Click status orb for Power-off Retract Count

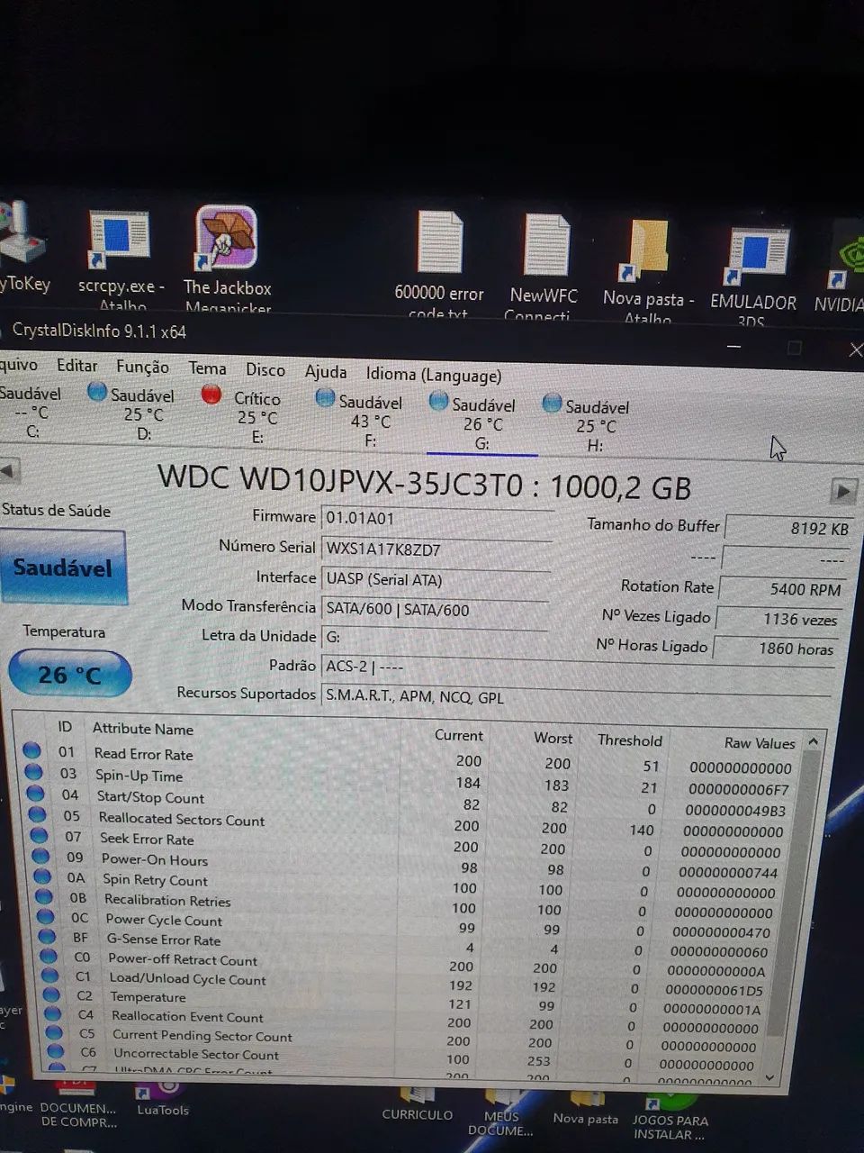(x=49, y=956)
